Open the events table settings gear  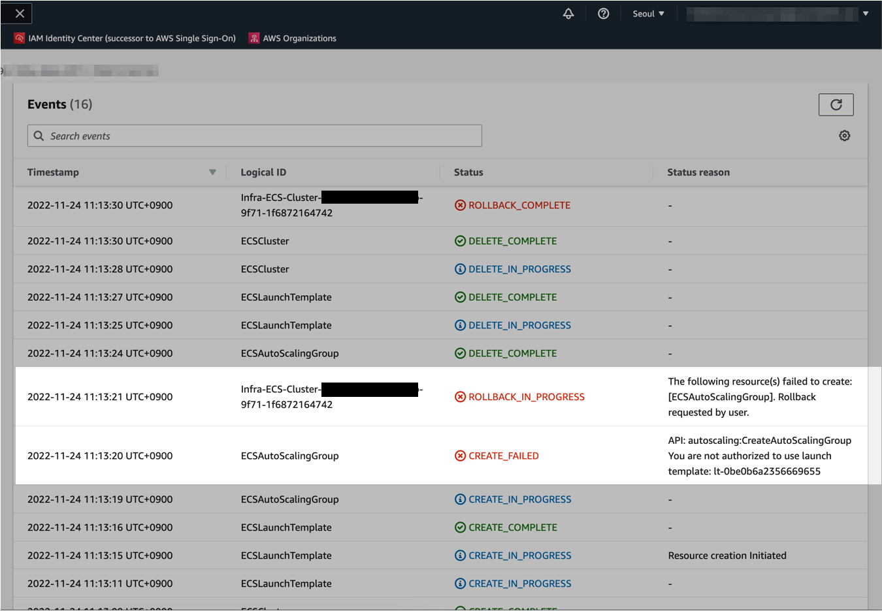844,136
